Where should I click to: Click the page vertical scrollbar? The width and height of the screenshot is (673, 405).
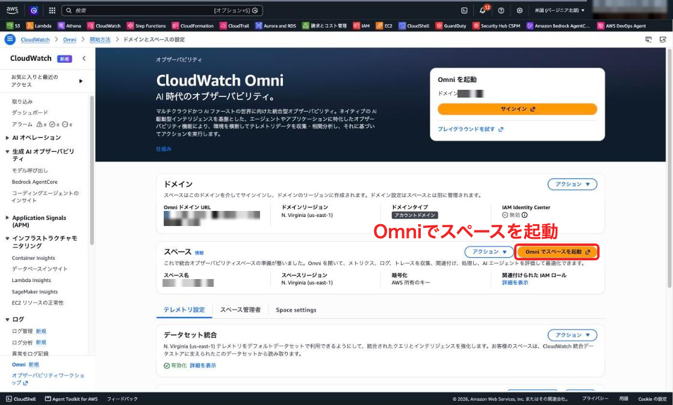tap(669, 168)
